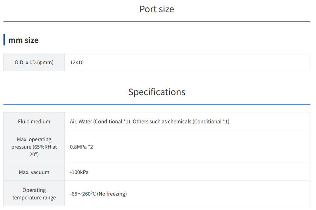Click the "Specifications" section heading
The image size is (316, 210).
pyautogui.click(x=157, y=92)
